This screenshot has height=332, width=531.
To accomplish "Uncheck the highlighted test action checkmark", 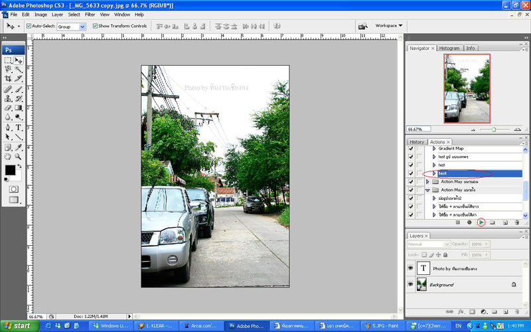I will click(x=411, y=173).
